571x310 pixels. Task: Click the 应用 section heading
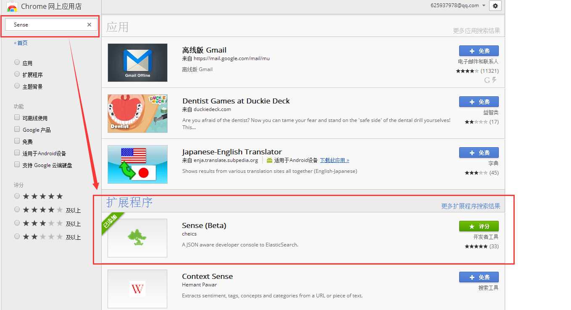[117, 27]
